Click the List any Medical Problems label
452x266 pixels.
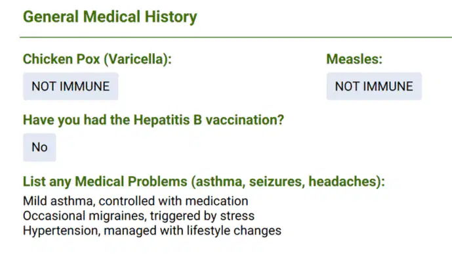point(204,181)
